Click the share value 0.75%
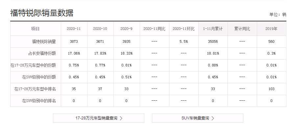The height and width of the screenshot is (128, 291). pyautogui.click(x=74, y=65)
